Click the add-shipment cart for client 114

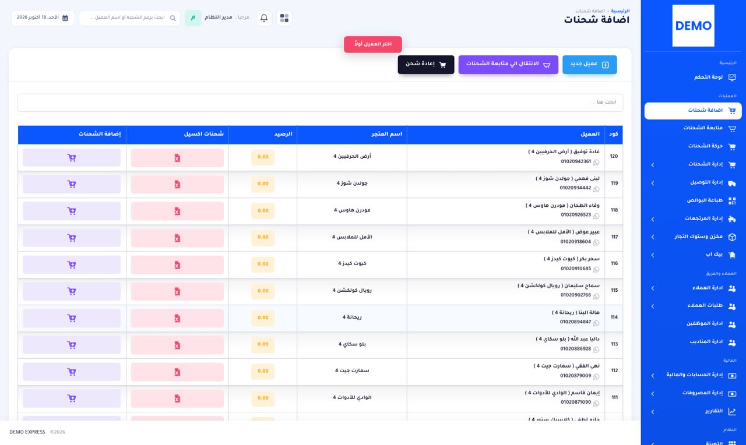point(72,318)
